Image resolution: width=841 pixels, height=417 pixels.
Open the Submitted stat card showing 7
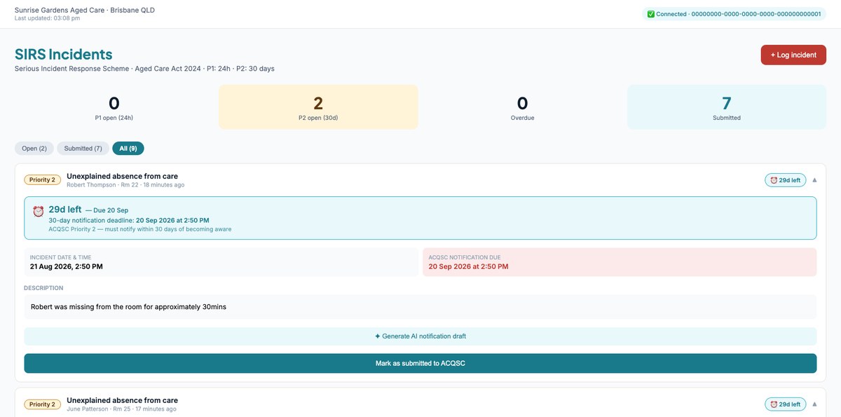coord(727,107)
